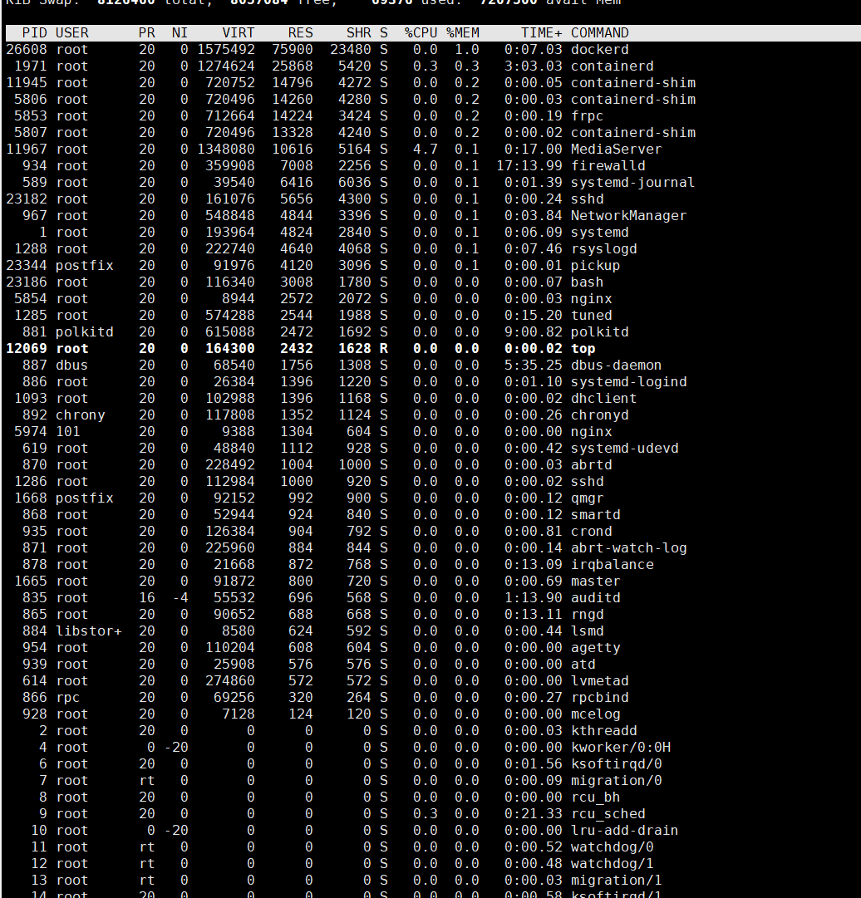Select the ksoftirqd/0 command

point(616,764)
